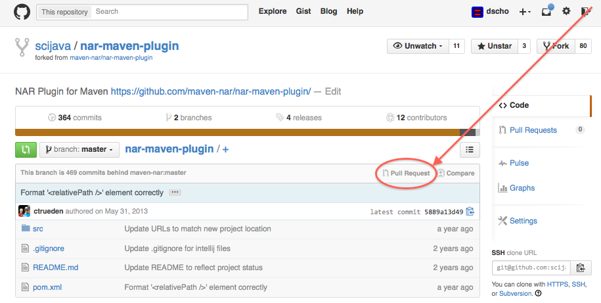Fork the repository with Fork button

pos(556,46)
